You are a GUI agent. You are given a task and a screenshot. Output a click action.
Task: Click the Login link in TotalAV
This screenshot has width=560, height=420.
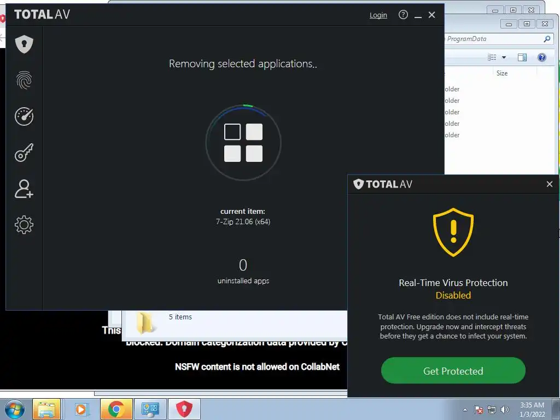pos(378,15)
